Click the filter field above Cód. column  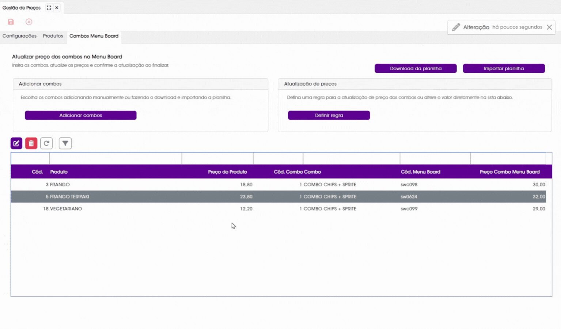click(30, 159)
